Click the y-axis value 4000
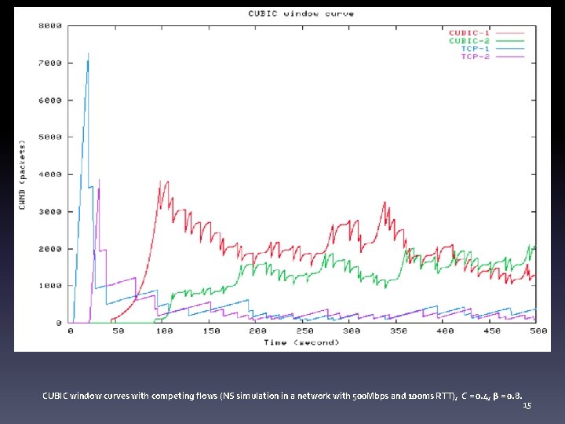 50,174
